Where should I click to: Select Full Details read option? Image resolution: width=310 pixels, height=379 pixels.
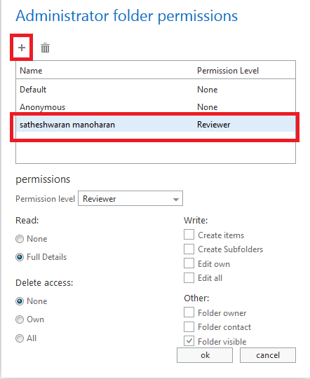[20, 257]
